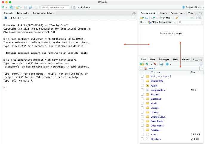Open the Global Environment dropdown
205x144 pixels.
tap(161, 22)
